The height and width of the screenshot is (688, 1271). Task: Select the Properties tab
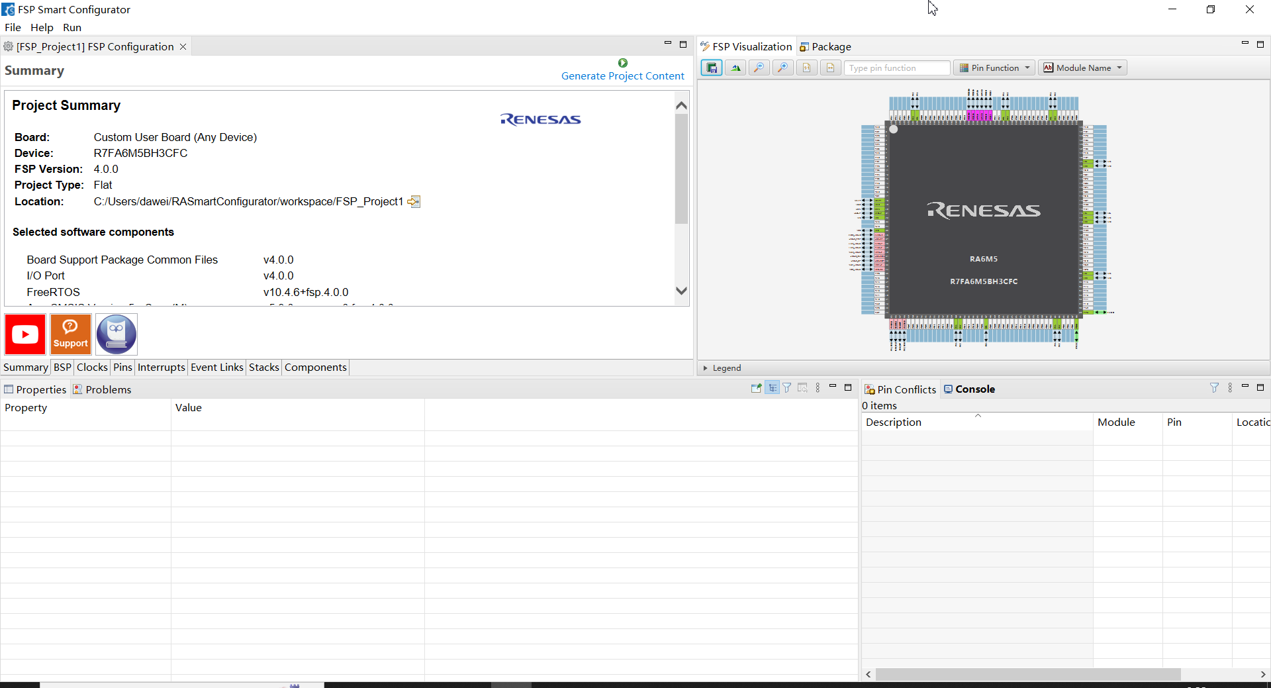tap(35, 389)
